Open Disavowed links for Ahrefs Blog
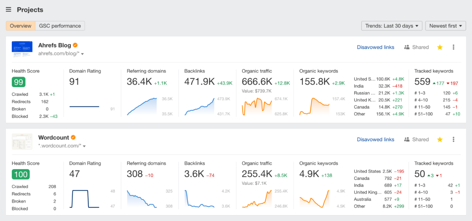Image resolution: width=472 pixels, height=221 pixels. click(376, 47)
